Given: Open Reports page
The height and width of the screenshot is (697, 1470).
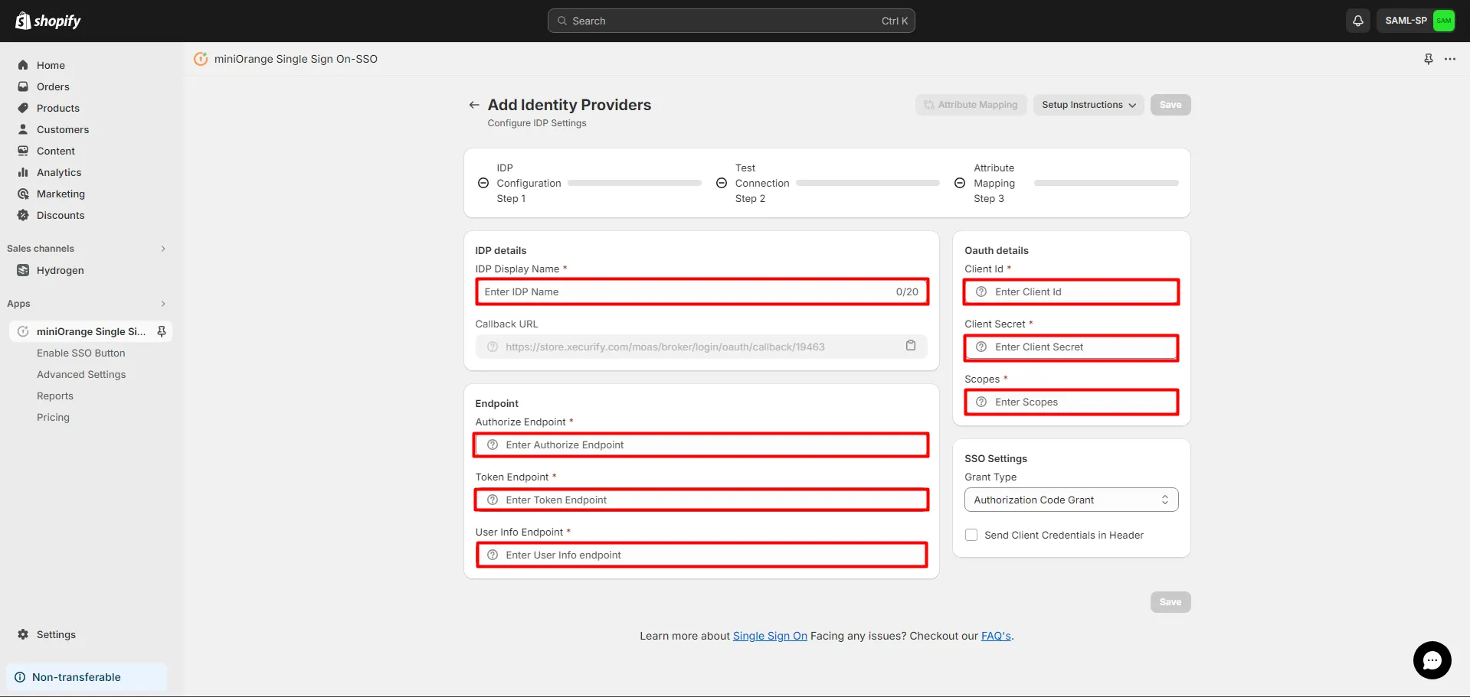Looking at the screenshot, I should [x=55, y=396].
